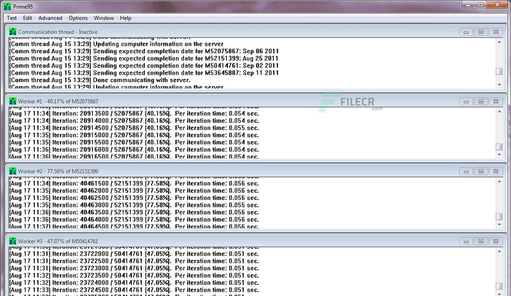The width and height of the screenshot is (511, 296).
Task: Click the Worker #3 window icon
Action: click(x=12, y=241)
